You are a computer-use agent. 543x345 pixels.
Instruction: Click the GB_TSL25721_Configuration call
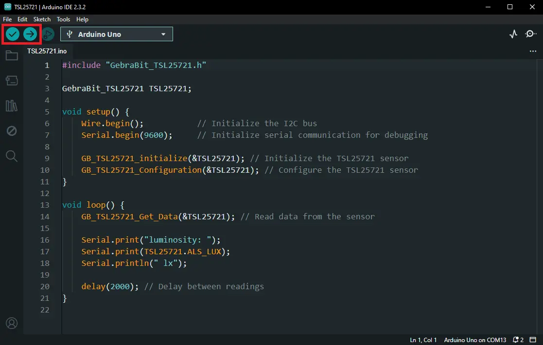click(170, 170)
